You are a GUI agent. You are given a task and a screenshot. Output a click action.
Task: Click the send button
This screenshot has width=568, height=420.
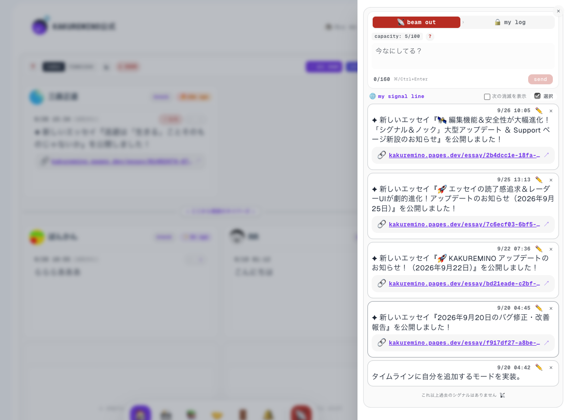tap(540, 79)
